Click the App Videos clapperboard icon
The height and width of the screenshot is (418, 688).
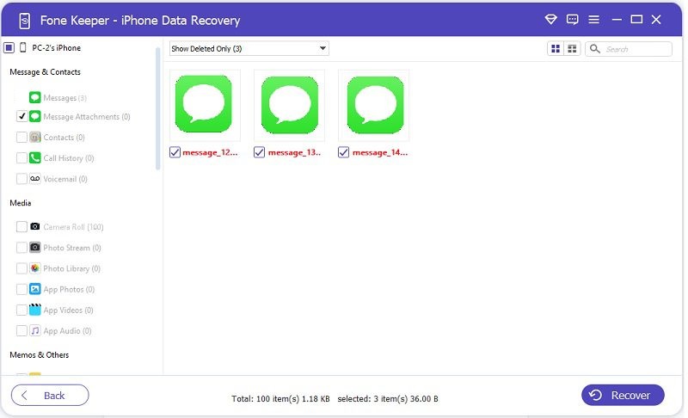coord(35,310)
